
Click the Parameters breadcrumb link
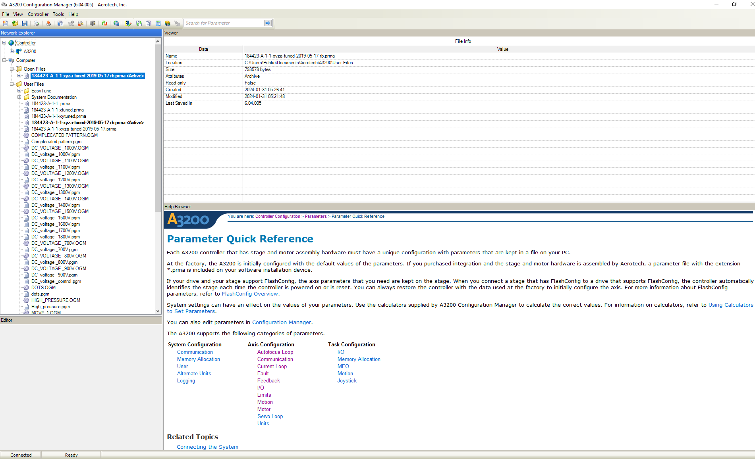[x=316, y=217]
